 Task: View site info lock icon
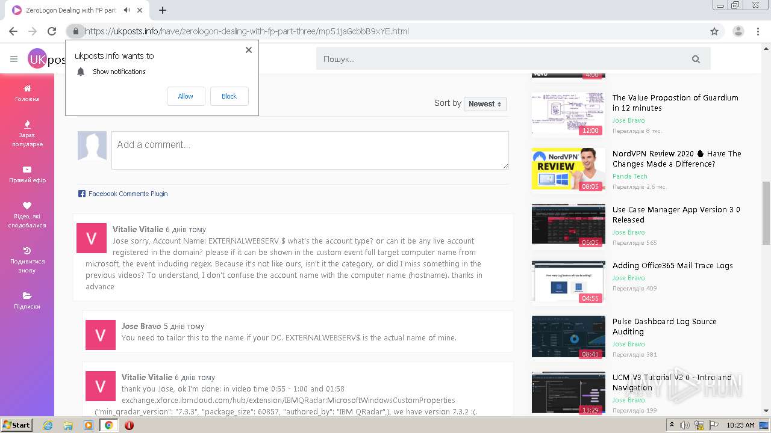75,31
